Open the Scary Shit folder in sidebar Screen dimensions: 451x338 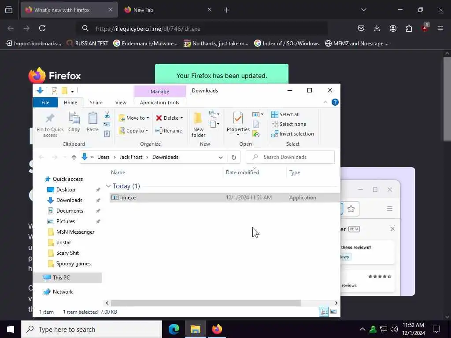[x=67, y=253]
